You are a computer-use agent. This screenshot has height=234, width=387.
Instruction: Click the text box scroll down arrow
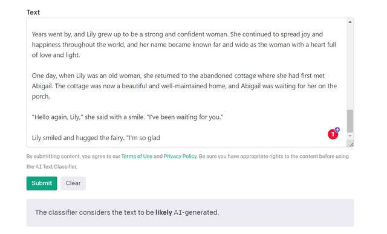coord(350,136)
